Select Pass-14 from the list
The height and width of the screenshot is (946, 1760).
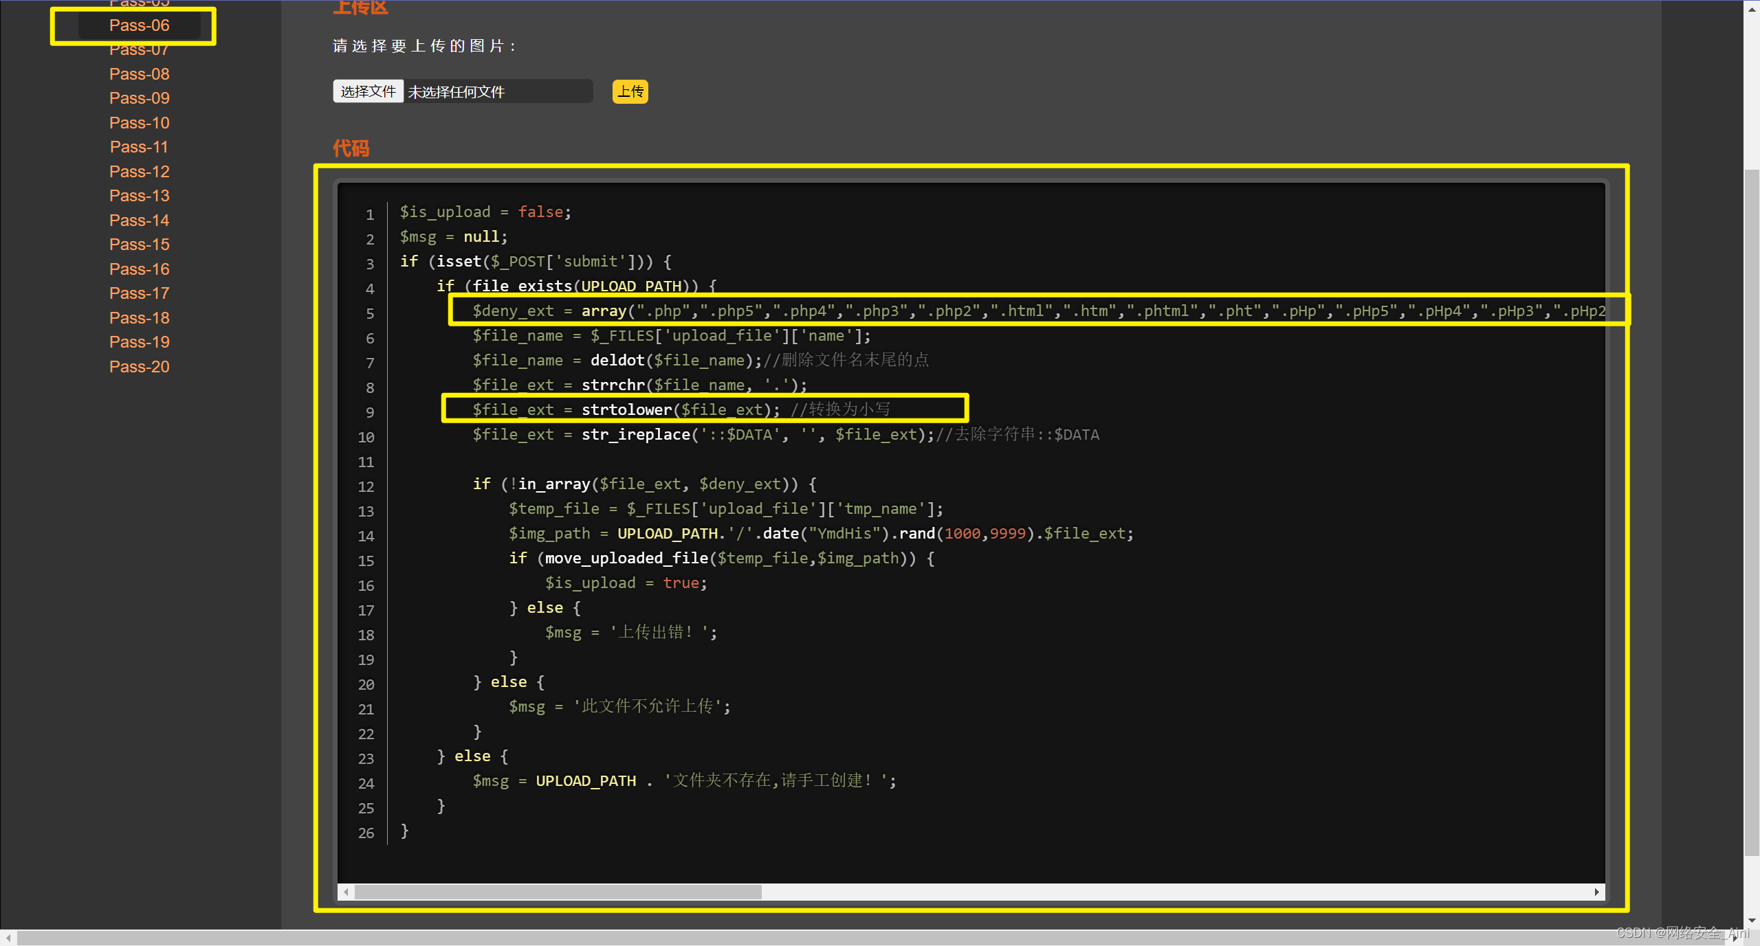pos(139,221)
